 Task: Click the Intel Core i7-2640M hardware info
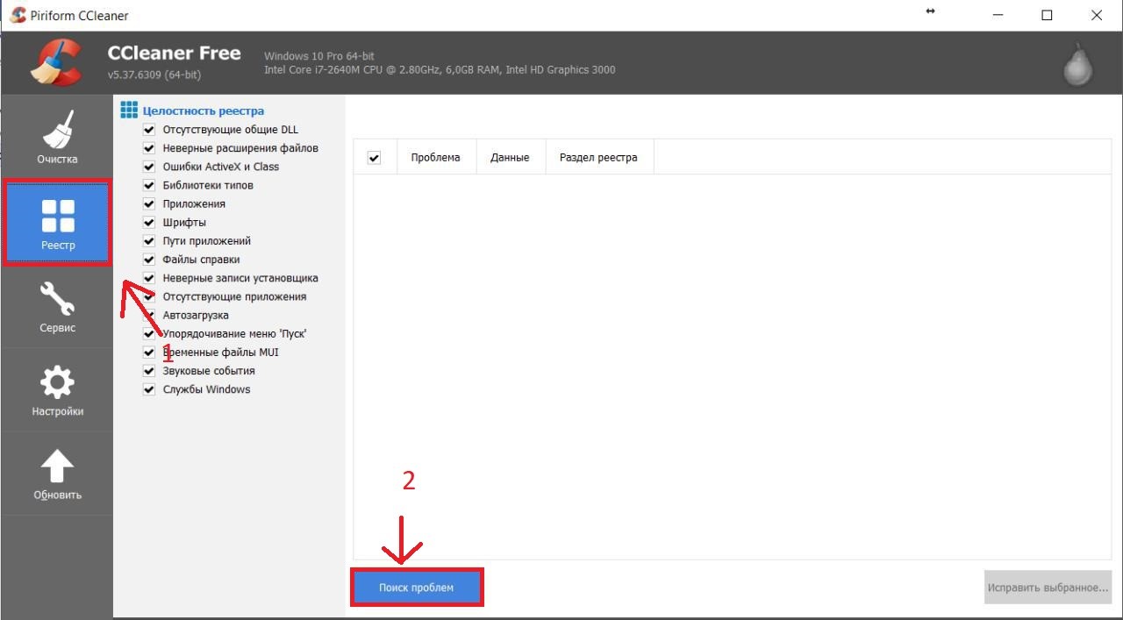click(x=440, y=70)
